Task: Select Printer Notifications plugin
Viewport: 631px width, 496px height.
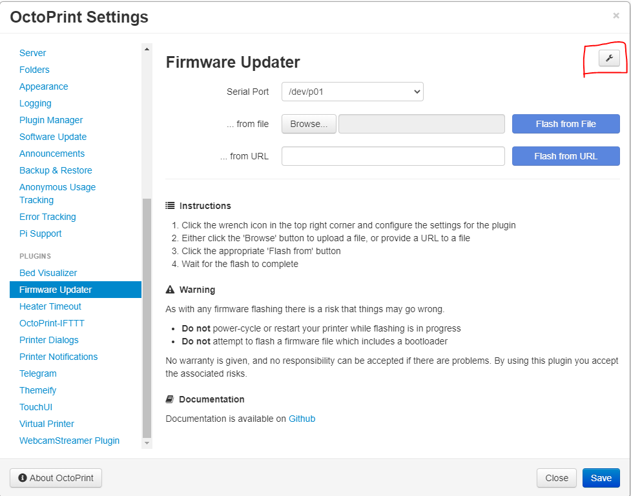Action: click(x=58, y=357)
